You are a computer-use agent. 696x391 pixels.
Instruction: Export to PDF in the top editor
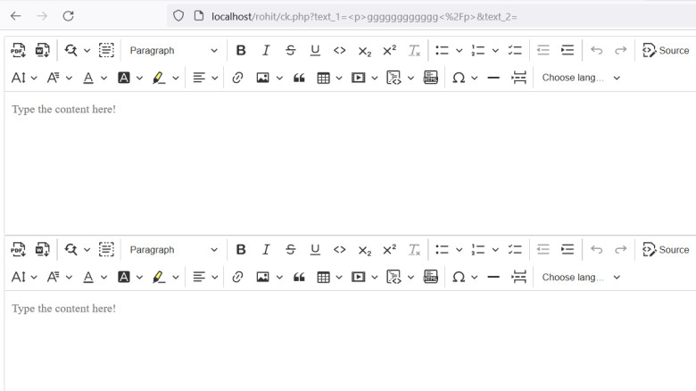click(x=18, y=50)
